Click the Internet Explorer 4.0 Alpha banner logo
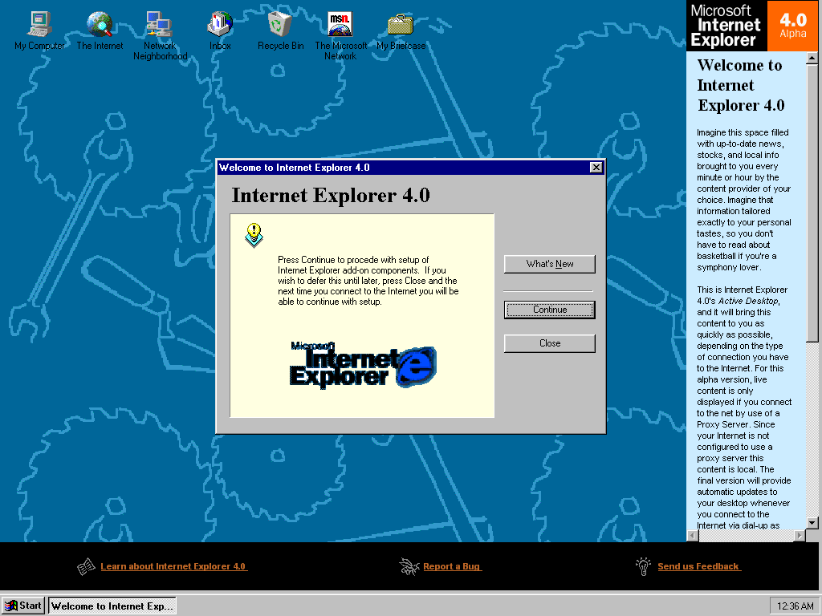Viewport: 822px width, 616px height. tap(752, 26)
